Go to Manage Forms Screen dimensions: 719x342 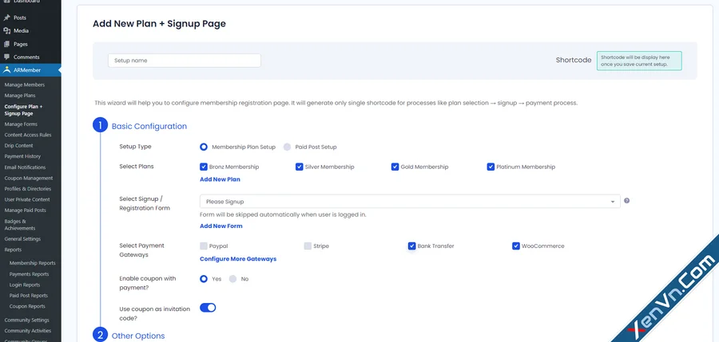[21, 124]
